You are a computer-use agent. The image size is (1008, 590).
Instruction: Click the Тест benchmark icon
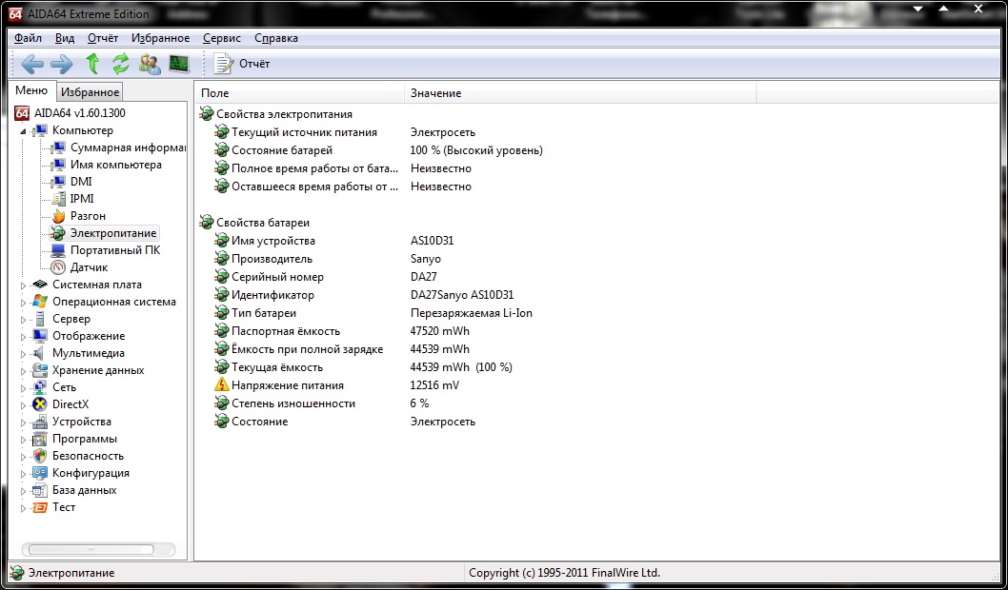click(40, 507)
